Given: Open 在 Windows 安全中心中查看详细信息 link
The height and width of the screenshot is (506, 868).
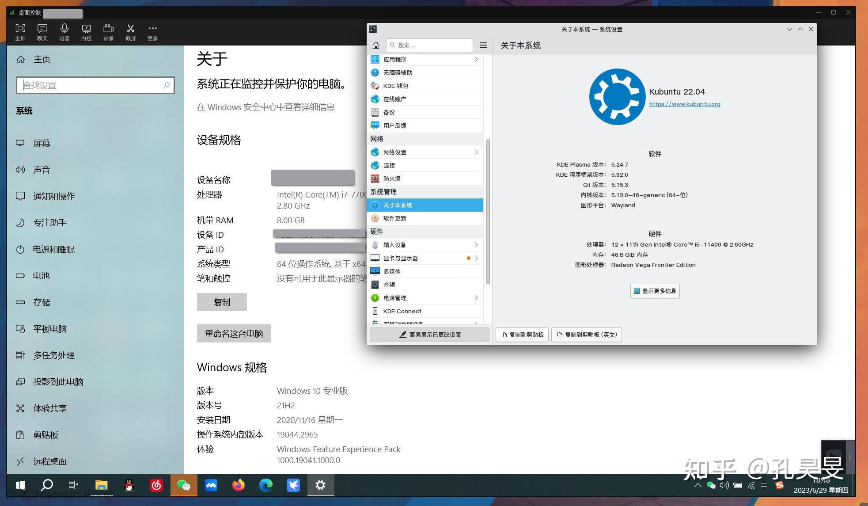Looking at the screenshot, I should (x=266, y=107).
